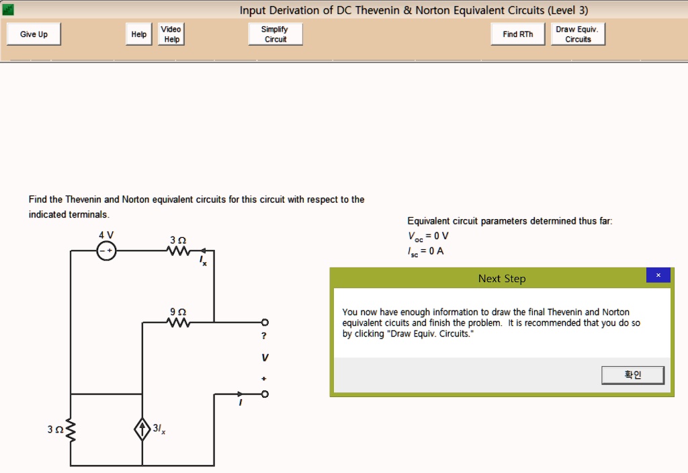Select the 3 Ω resistor next to Ix
Image resolution: width=688 pixels, height=473 pixels.
pyautogui.click(x=177, y=250)
